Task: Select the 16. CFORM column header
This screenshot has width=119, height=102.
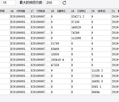Action: coord(20,11)
